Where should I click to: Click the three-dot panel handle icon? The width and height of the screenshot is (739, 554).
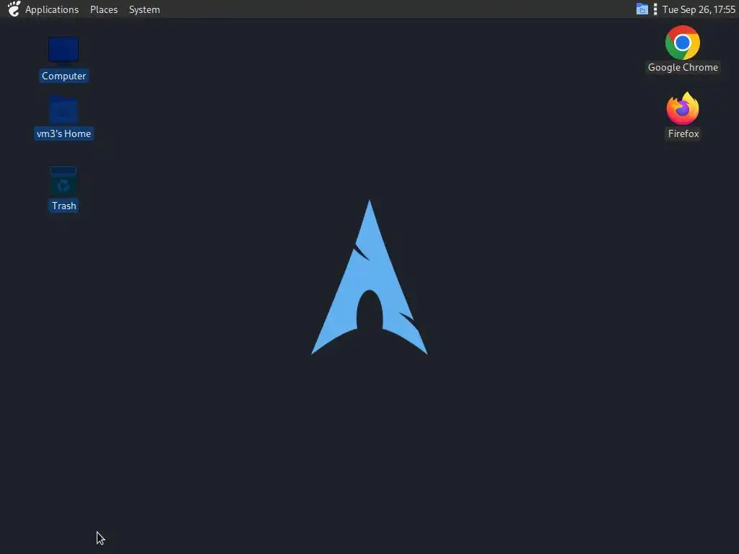pos(655,9)
